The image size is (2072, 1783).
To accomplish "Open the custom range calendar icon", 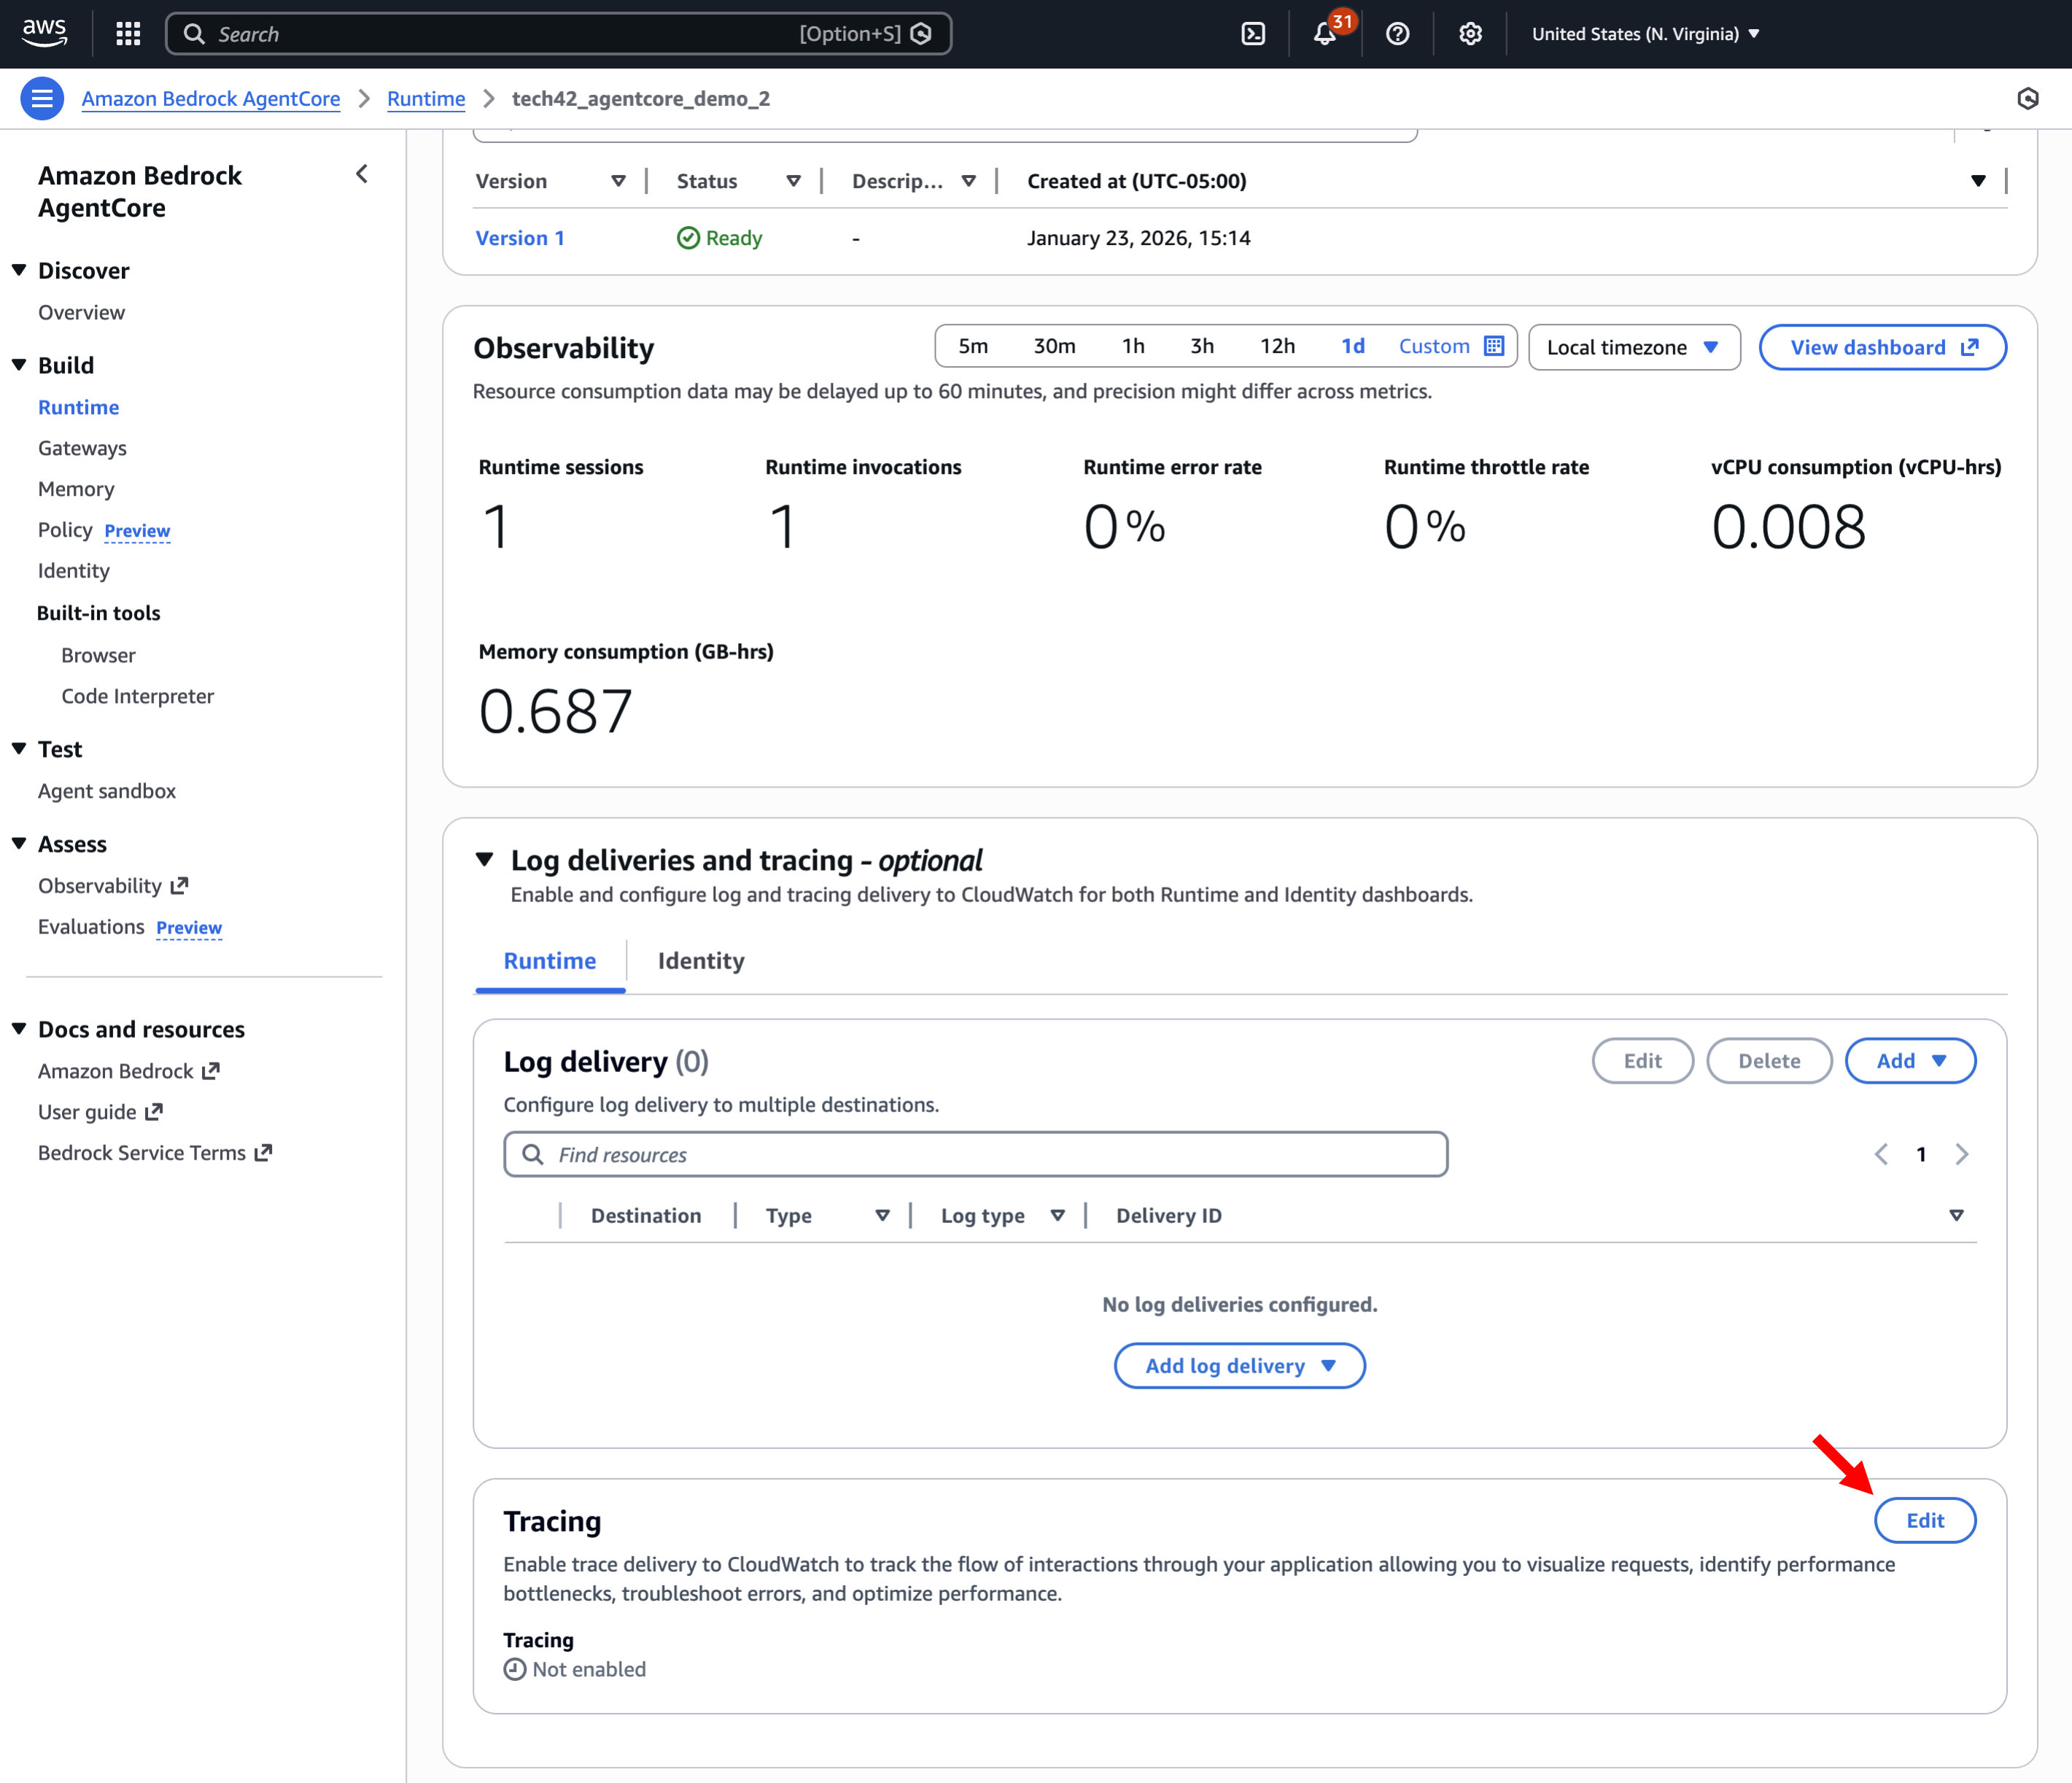I will [1494, 346].
